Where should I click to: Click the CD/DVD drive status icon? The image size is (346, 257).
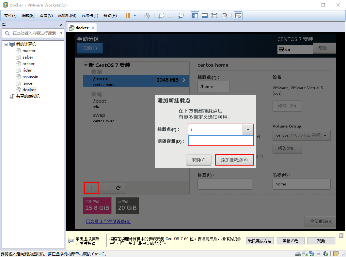point(305,254)
